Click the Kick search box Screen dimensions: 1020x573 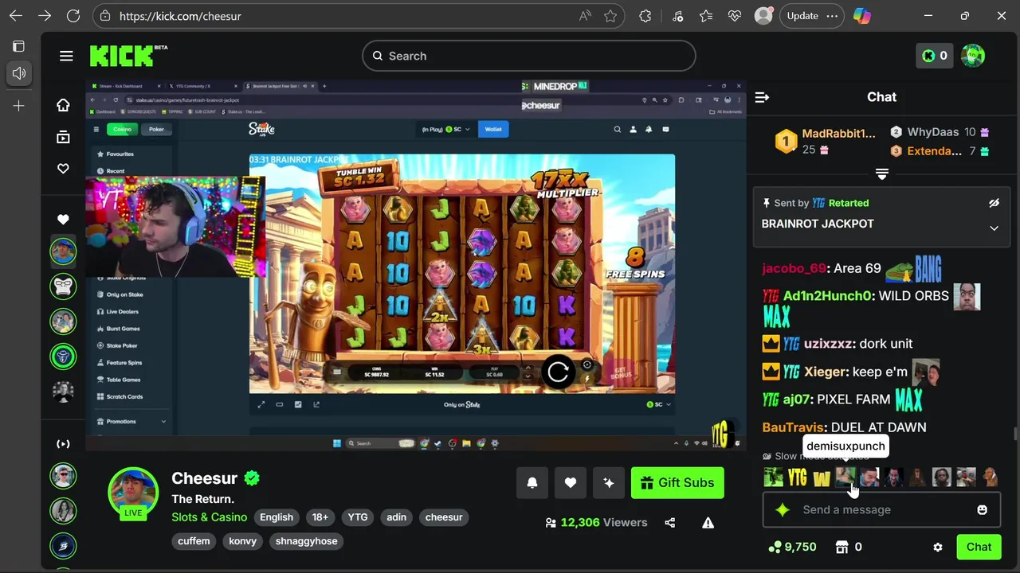pyautogui.click(x=529, y=56)
